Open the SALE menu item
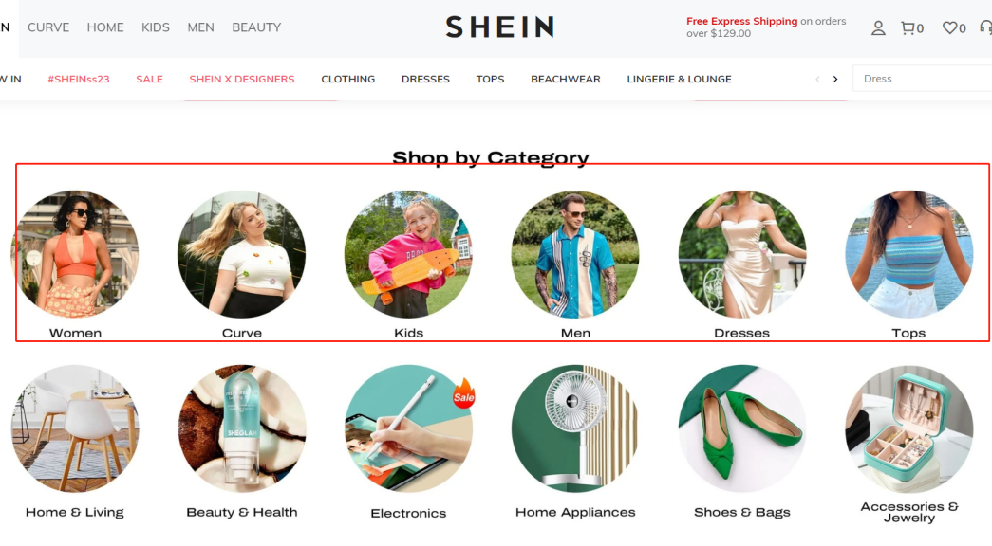 (x=149, y=79)
